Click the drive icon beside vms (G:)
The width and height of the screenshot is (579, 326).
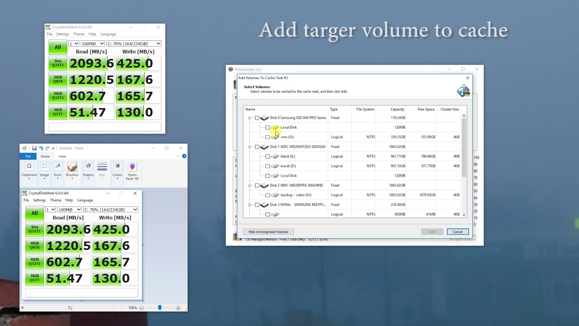tap(275, 137)
